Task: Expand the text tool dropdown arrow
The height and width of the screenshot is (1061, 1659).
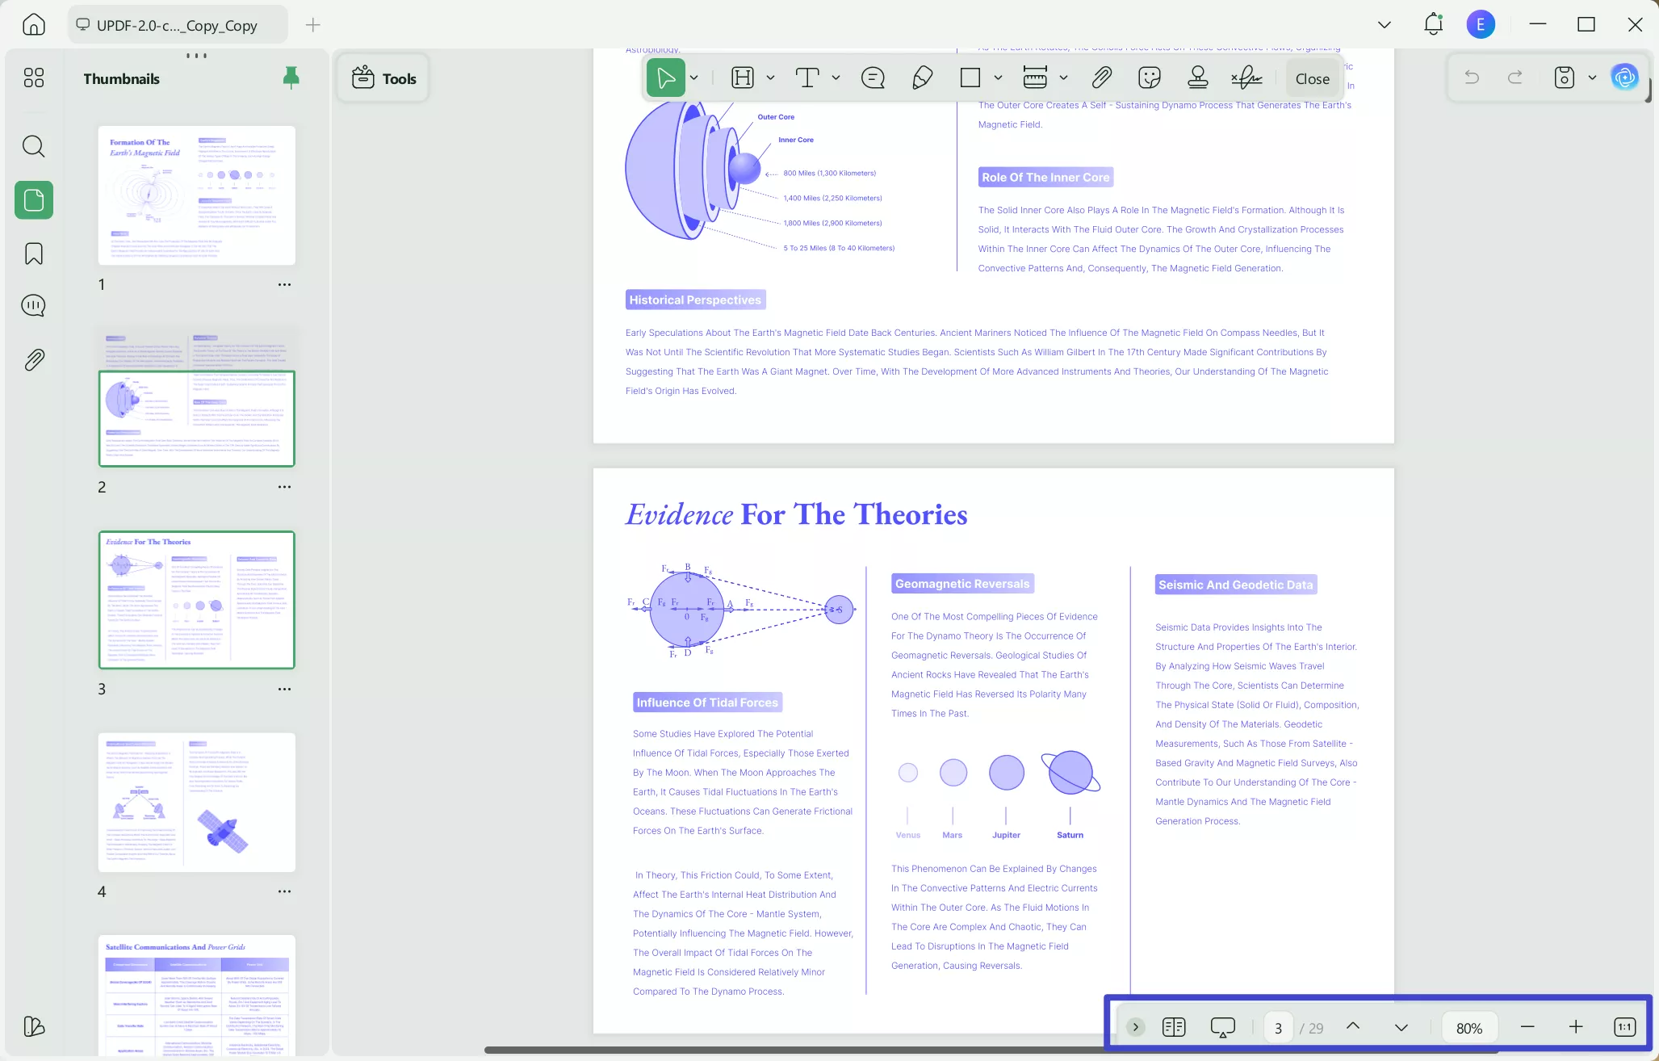Action: point(836,78)
